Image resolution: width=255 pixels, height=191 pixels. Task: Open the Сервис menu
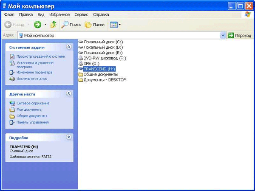pos(81,14)
